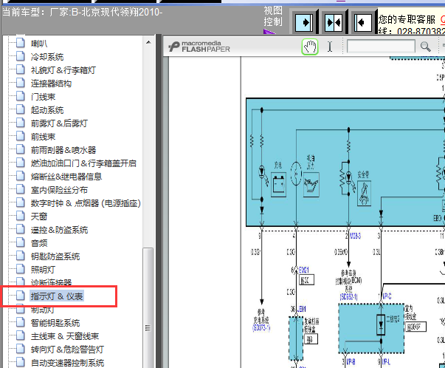Select 前雨刮器&喷水器 in the list
Viewport: 445px width, 368px height.
[x=63, y=150]
